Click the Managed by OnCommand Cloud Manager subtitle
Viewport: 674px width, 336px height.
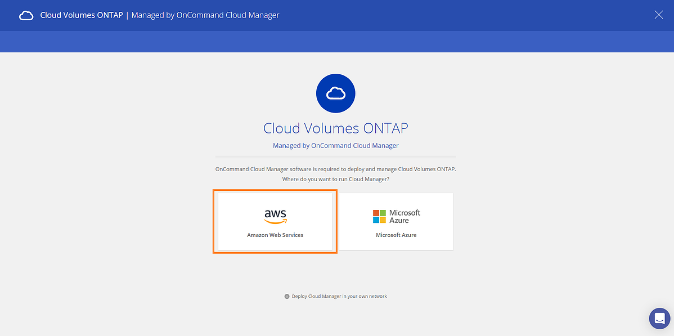click(336, 145)
